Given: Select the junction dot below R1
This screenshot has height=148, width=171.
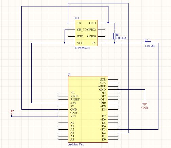Looking at the screenshot, I should [x=115, y=43].
